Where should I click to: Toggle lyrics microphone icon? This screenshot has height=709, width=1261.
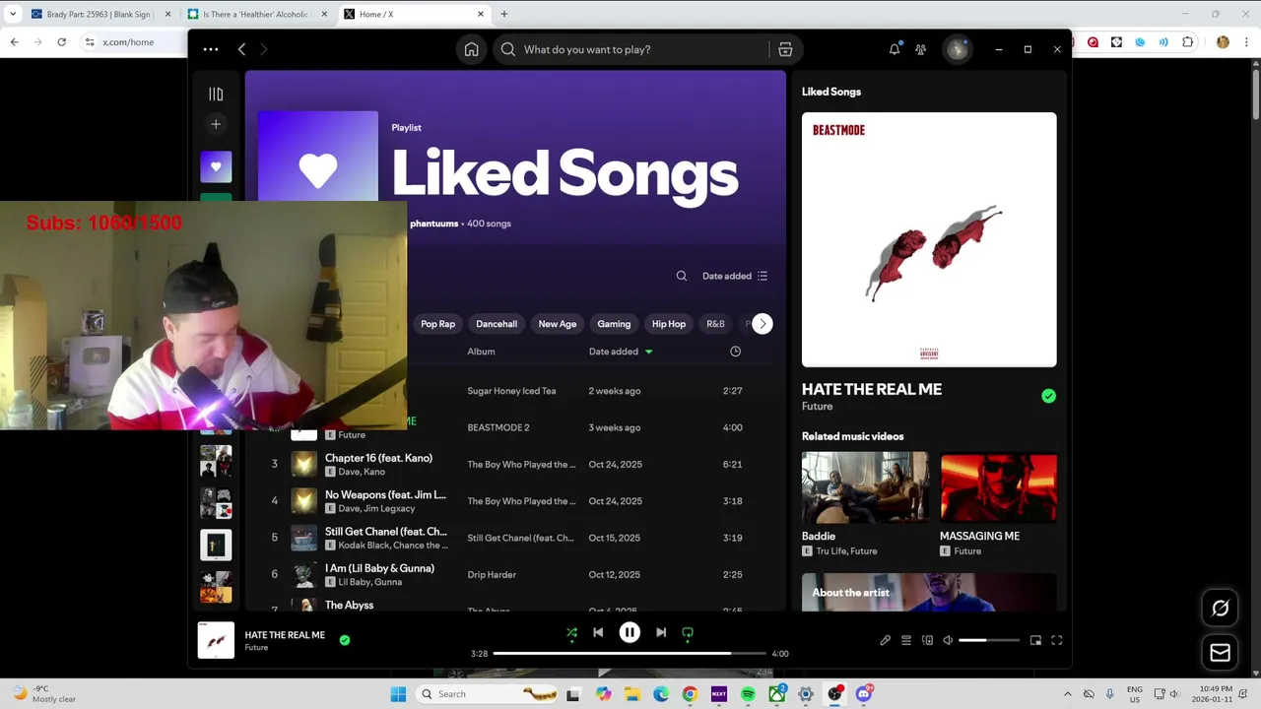coord(885,640)
